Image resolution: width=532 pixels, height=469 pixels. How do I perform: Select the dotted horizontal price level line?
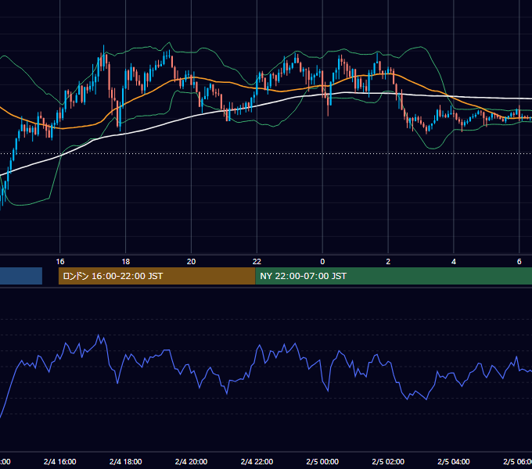(266, 153)
